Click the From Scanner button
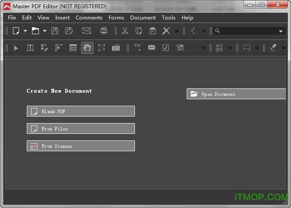The height and width of the screenshot is (208, 291). pyautogui.click(x=81, y=146)
